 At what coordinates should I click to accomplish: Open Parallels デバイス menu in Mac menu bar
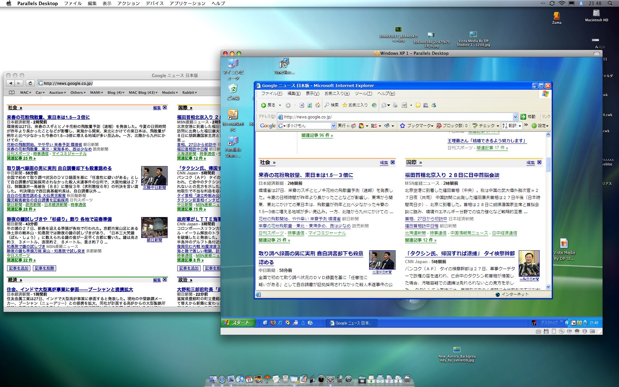tap(155, 3)
